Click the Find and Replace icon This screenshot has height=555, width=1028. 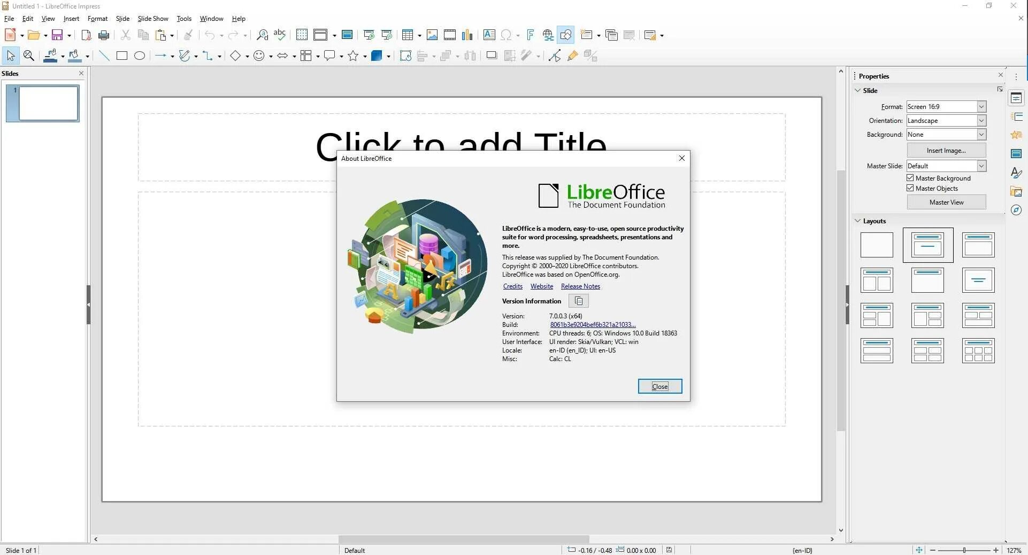(262, 35)
